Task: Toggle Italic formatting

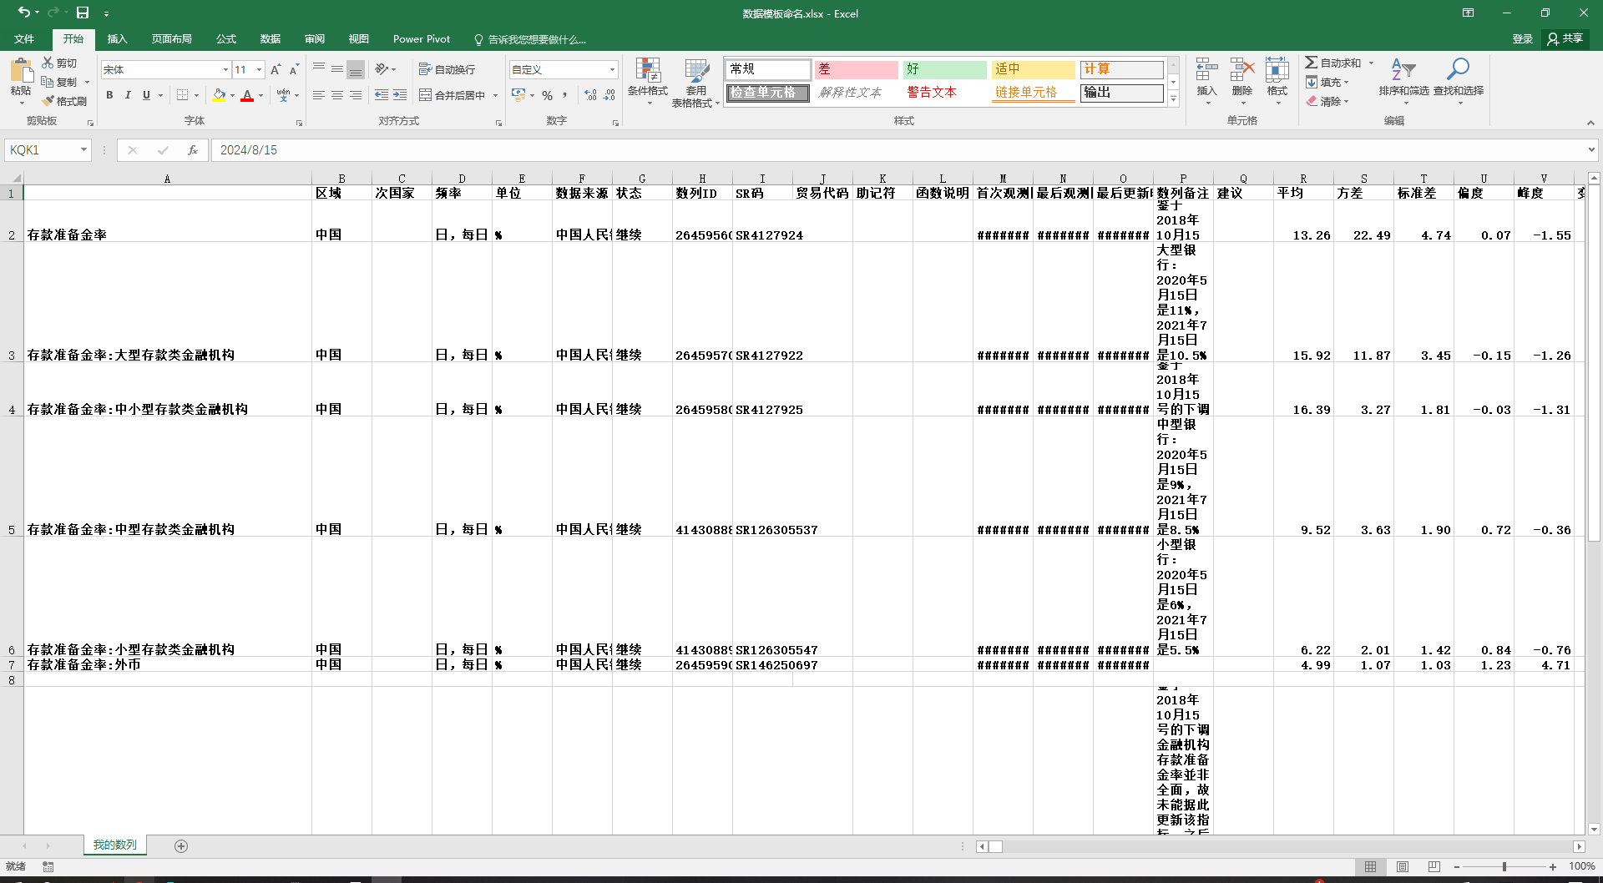Action: (128, 95)
